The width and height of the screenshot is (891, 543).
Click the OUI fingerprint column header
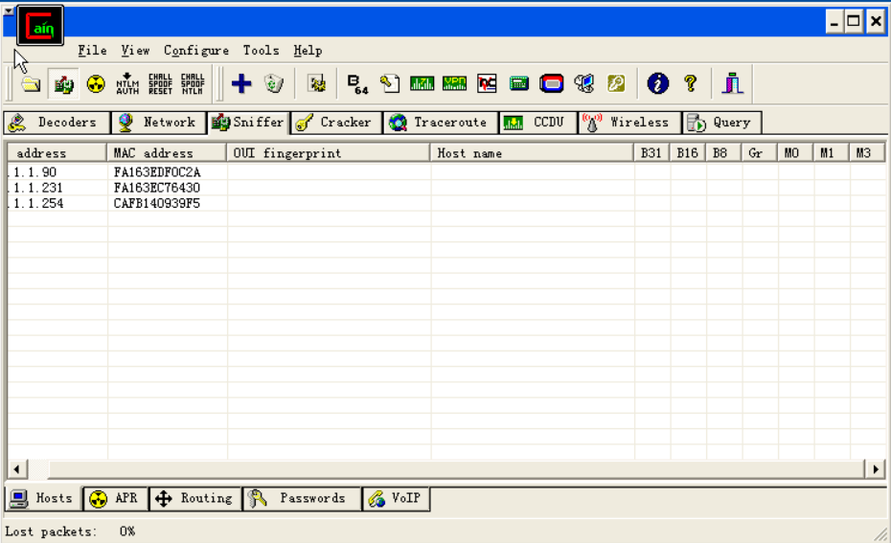coord(329,153)
